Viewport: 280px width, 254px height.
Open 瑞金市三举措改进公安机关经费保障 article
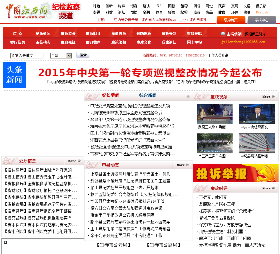click(x=122, y=215)
